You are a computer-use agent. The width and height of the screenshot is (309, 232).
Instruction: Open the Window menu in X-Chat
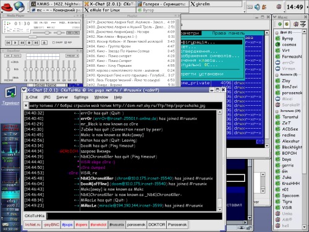tap(101, 97)
